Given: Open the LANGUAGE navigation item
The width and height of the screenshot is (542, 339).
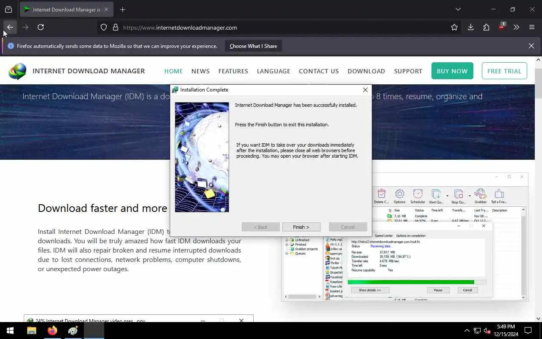Looking at the screenshot, I should coord(274,71).
